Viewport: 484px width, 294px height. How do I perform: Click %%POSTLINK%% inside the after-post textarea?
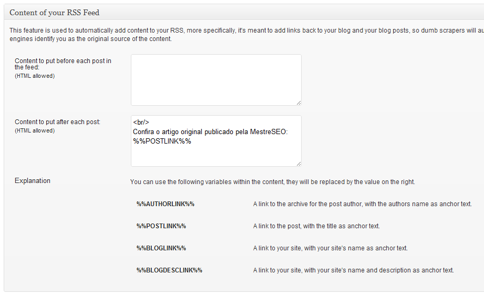click(162, 141)
